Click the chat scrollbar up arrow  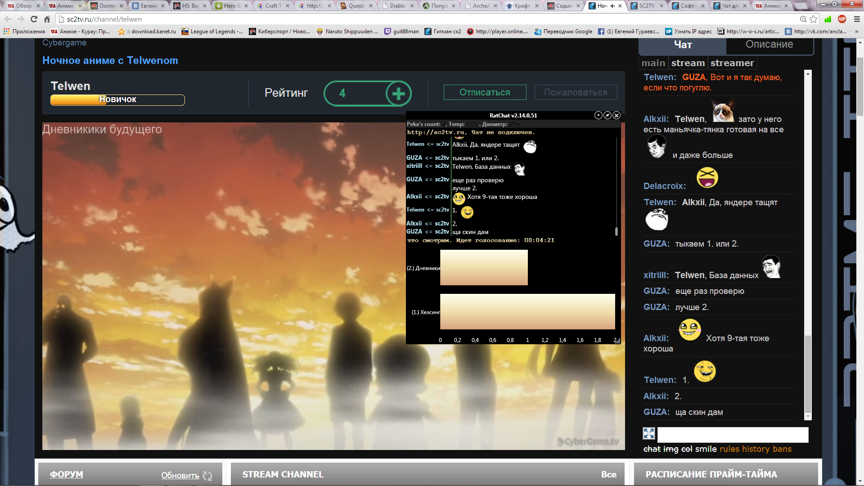click(808, 73)
